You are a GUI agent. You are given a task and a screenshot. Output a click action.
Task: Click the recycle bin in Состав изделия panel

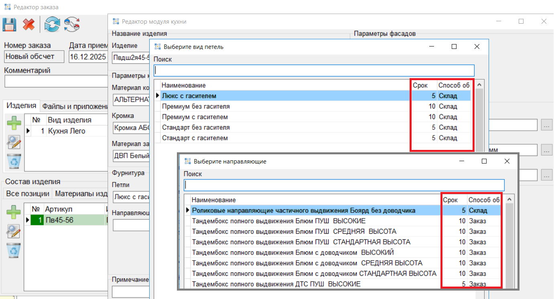pos(14,251)
